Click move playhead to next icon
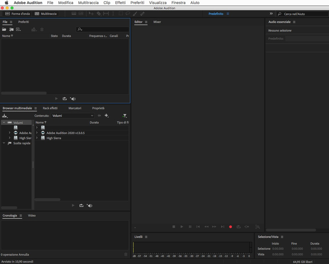 223,227
